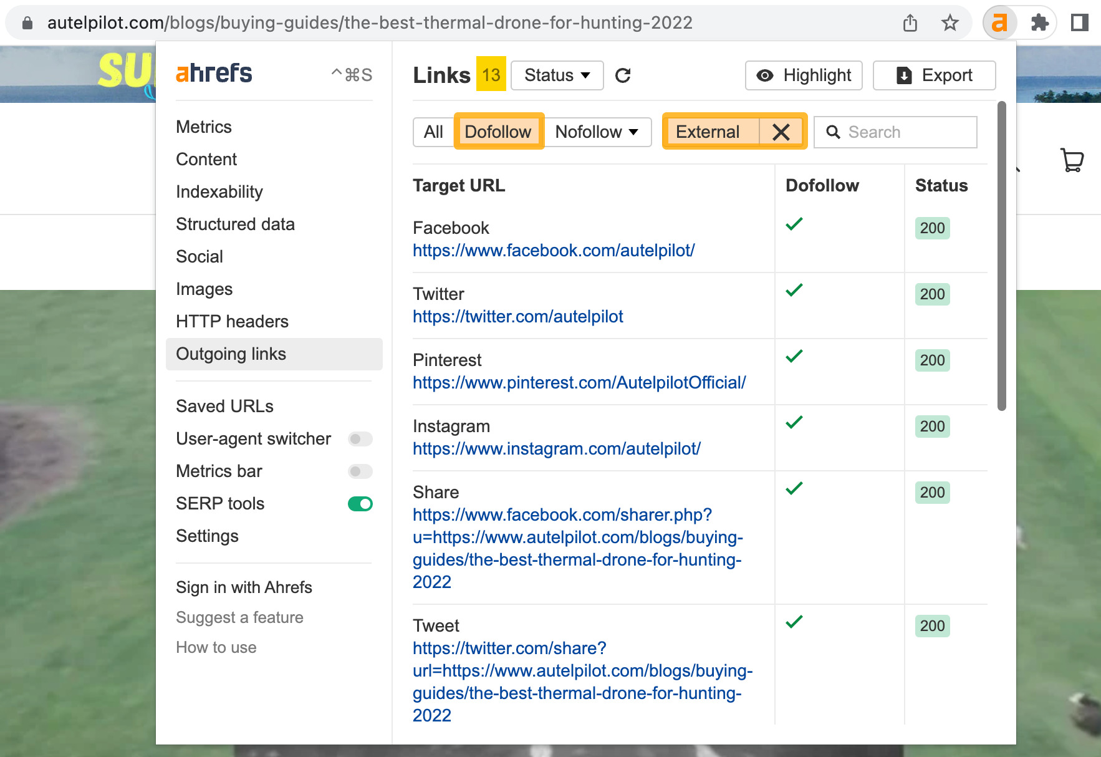Click the share icon in the address bar
The image size is (1101, 757).
[910, 22]
